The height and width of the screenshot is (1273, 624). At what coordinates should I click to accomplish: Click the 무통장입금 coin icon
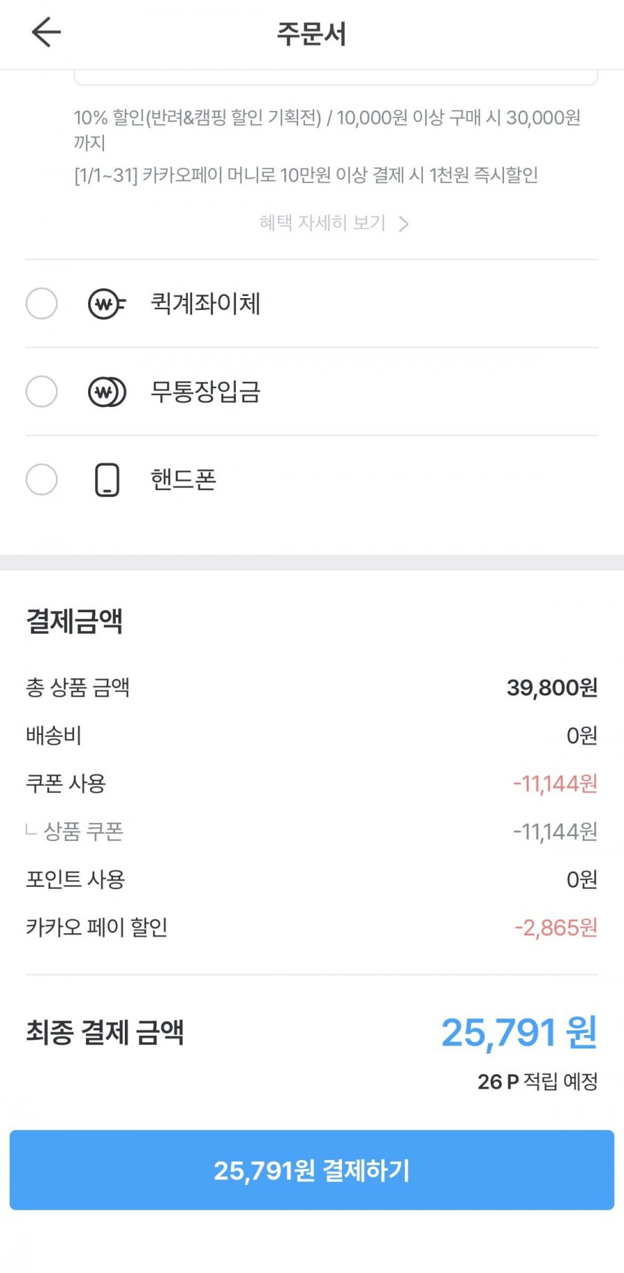point(107,392)
